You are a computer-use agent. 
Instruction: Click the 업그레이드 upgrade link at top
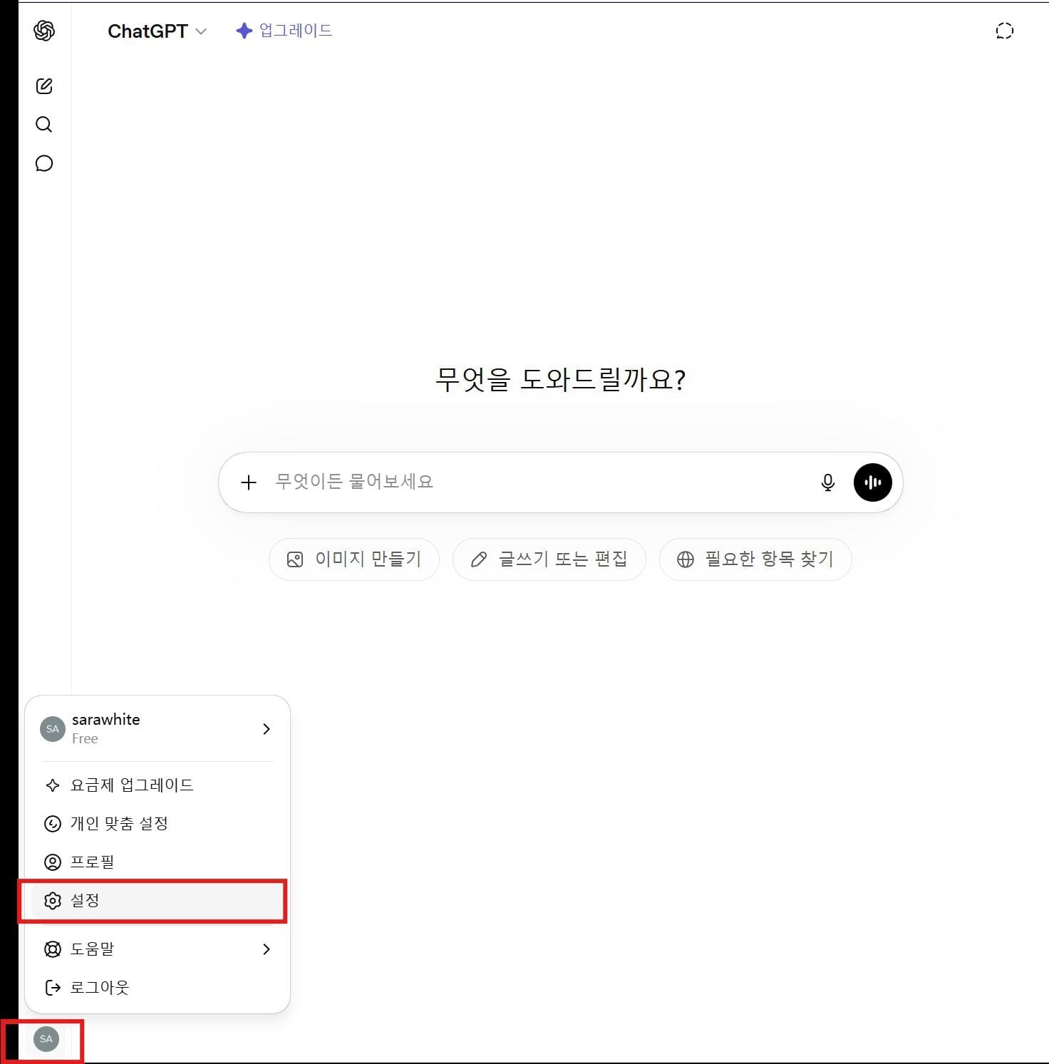tap(284, 31)
